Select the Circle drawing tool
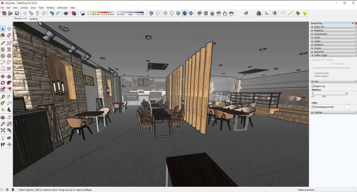 coord(3,56)
